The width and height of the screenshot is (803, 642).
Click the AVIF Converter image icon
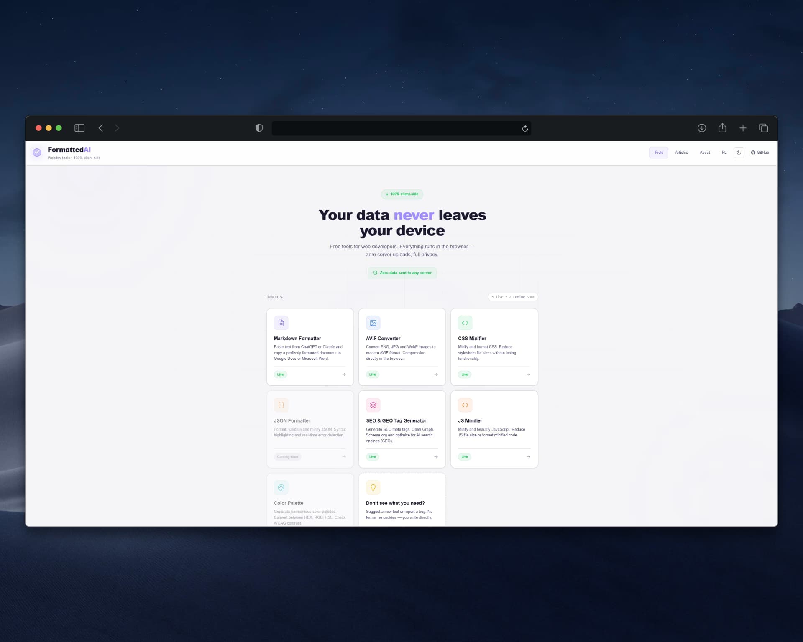(373, 323)
